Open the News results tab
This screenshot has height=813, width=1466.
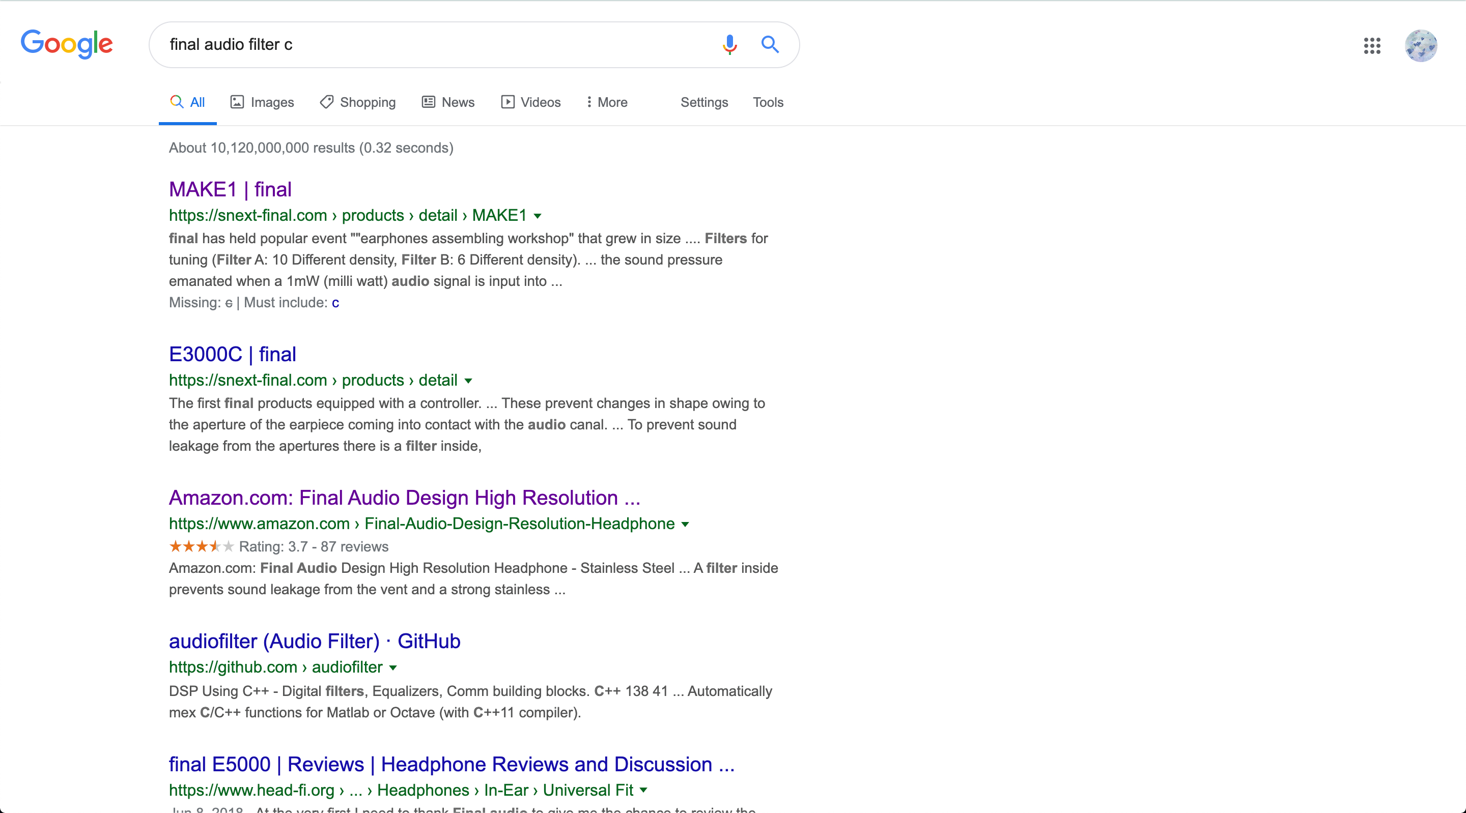(x=448, y=102)
